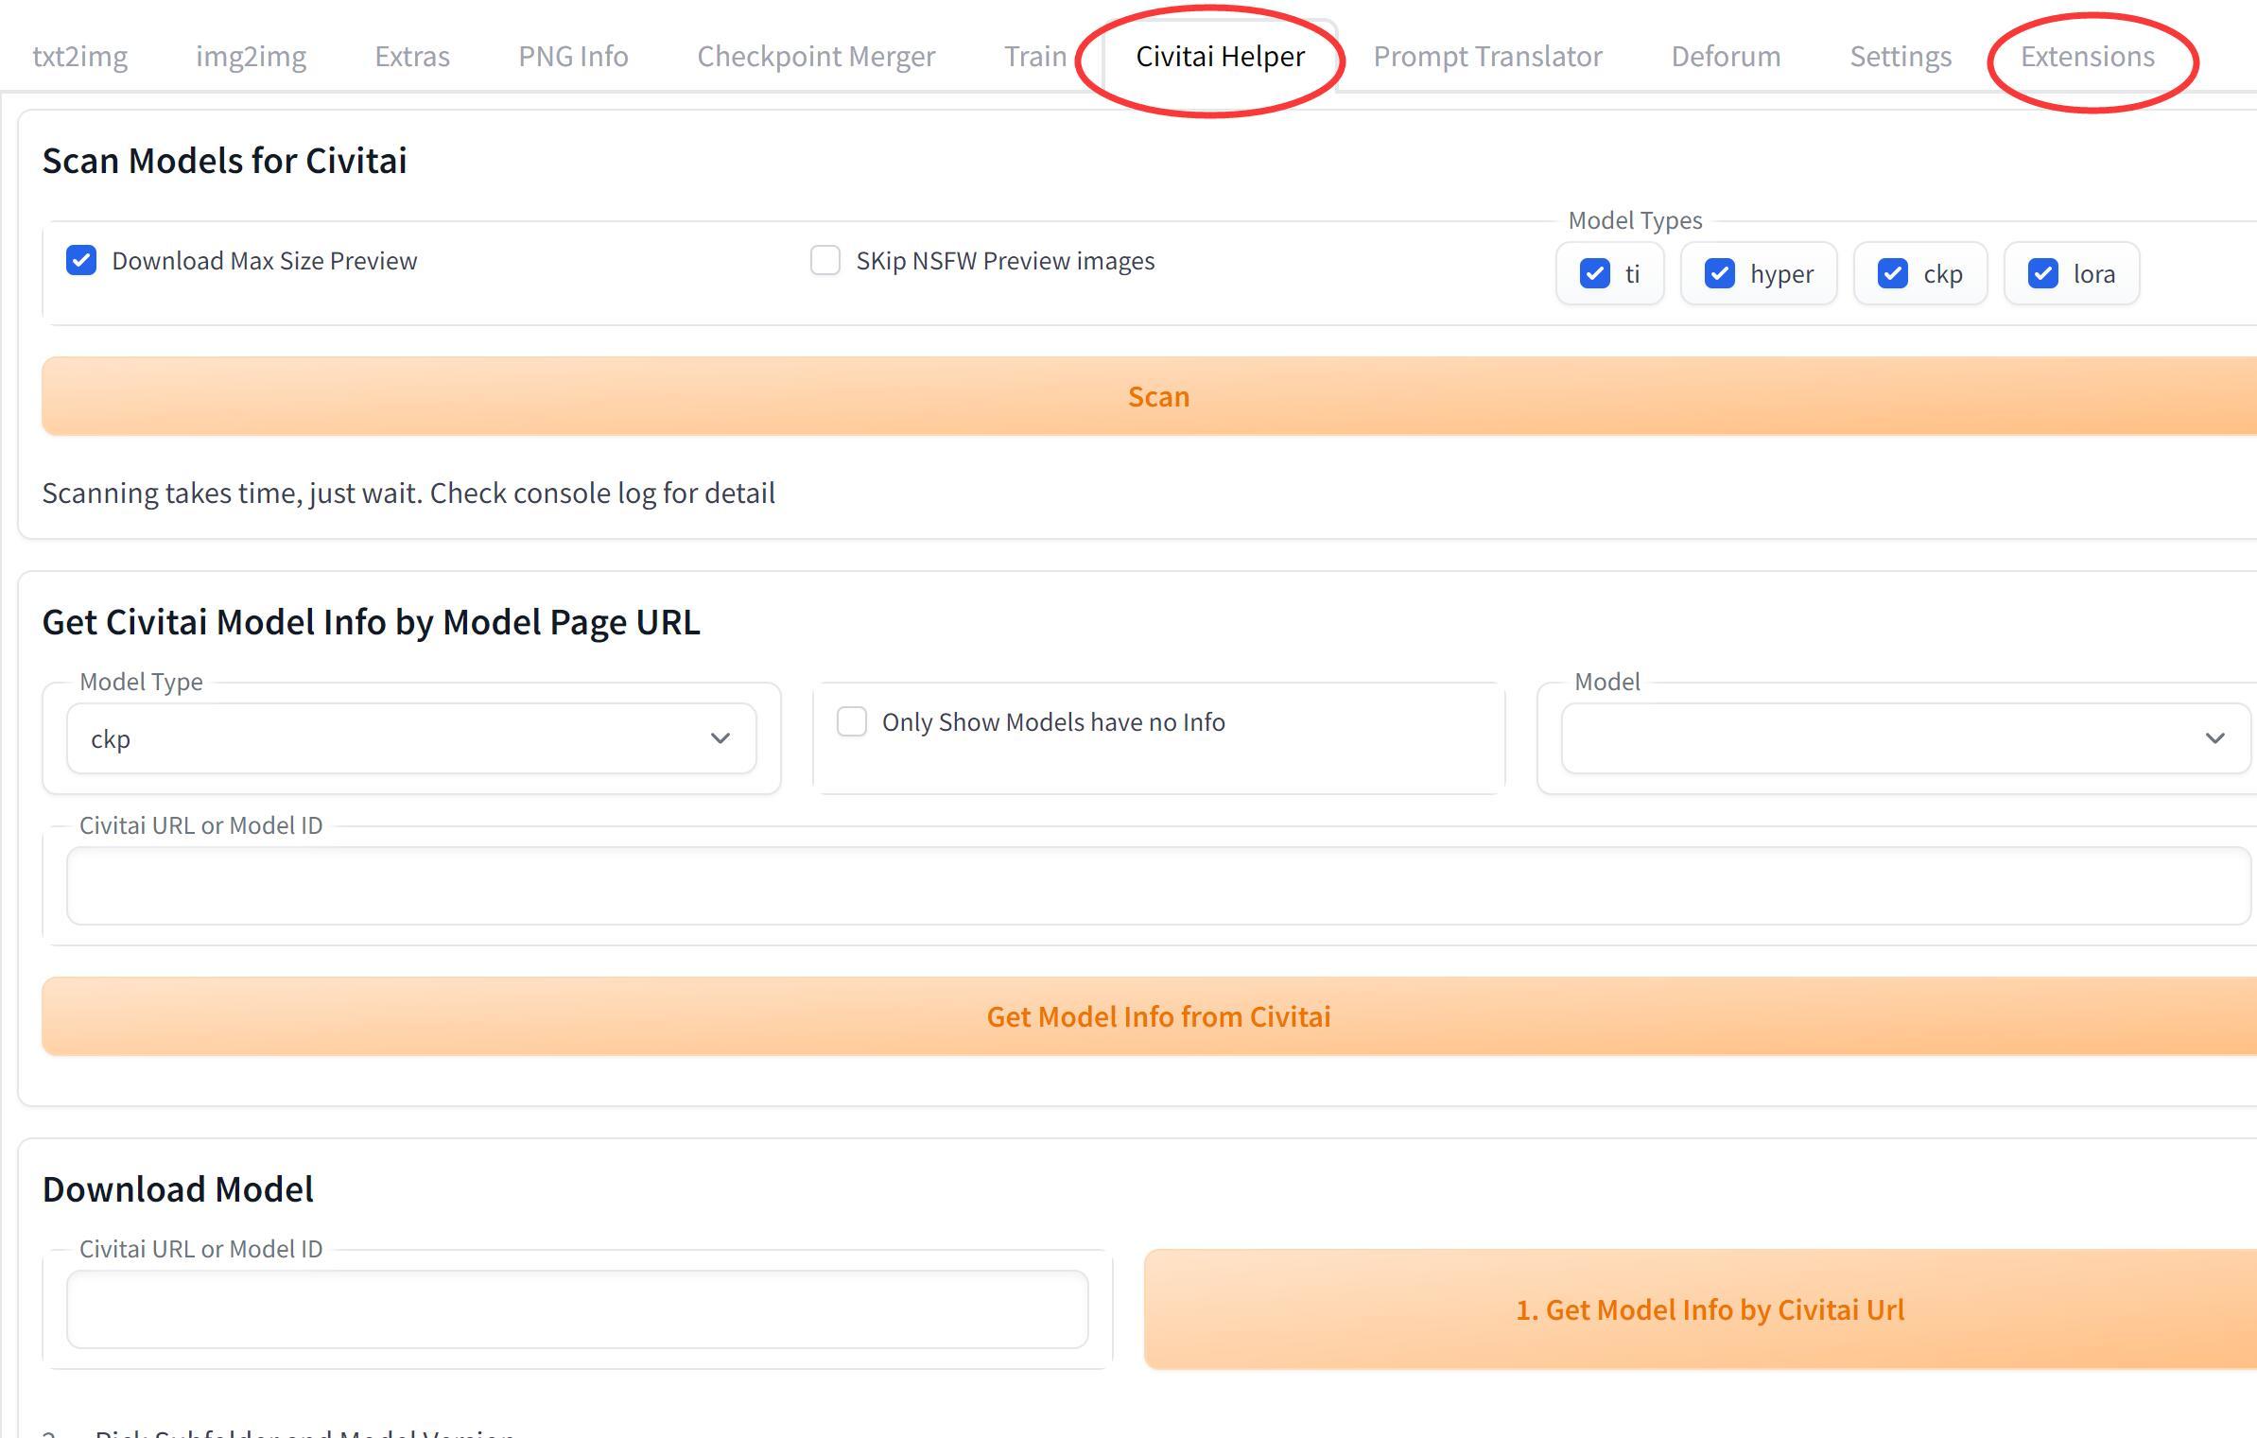Switch to the txt2img tab

80,57
